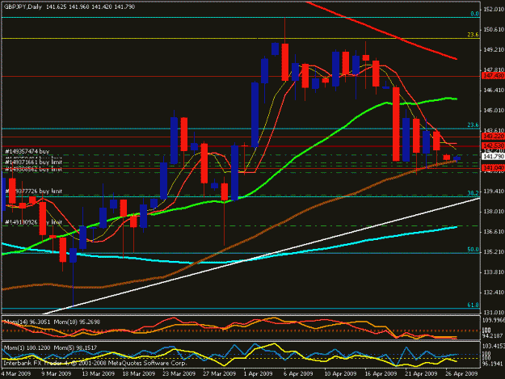
Task: Click the 138.010 price scale value
Action: [494, 212]
